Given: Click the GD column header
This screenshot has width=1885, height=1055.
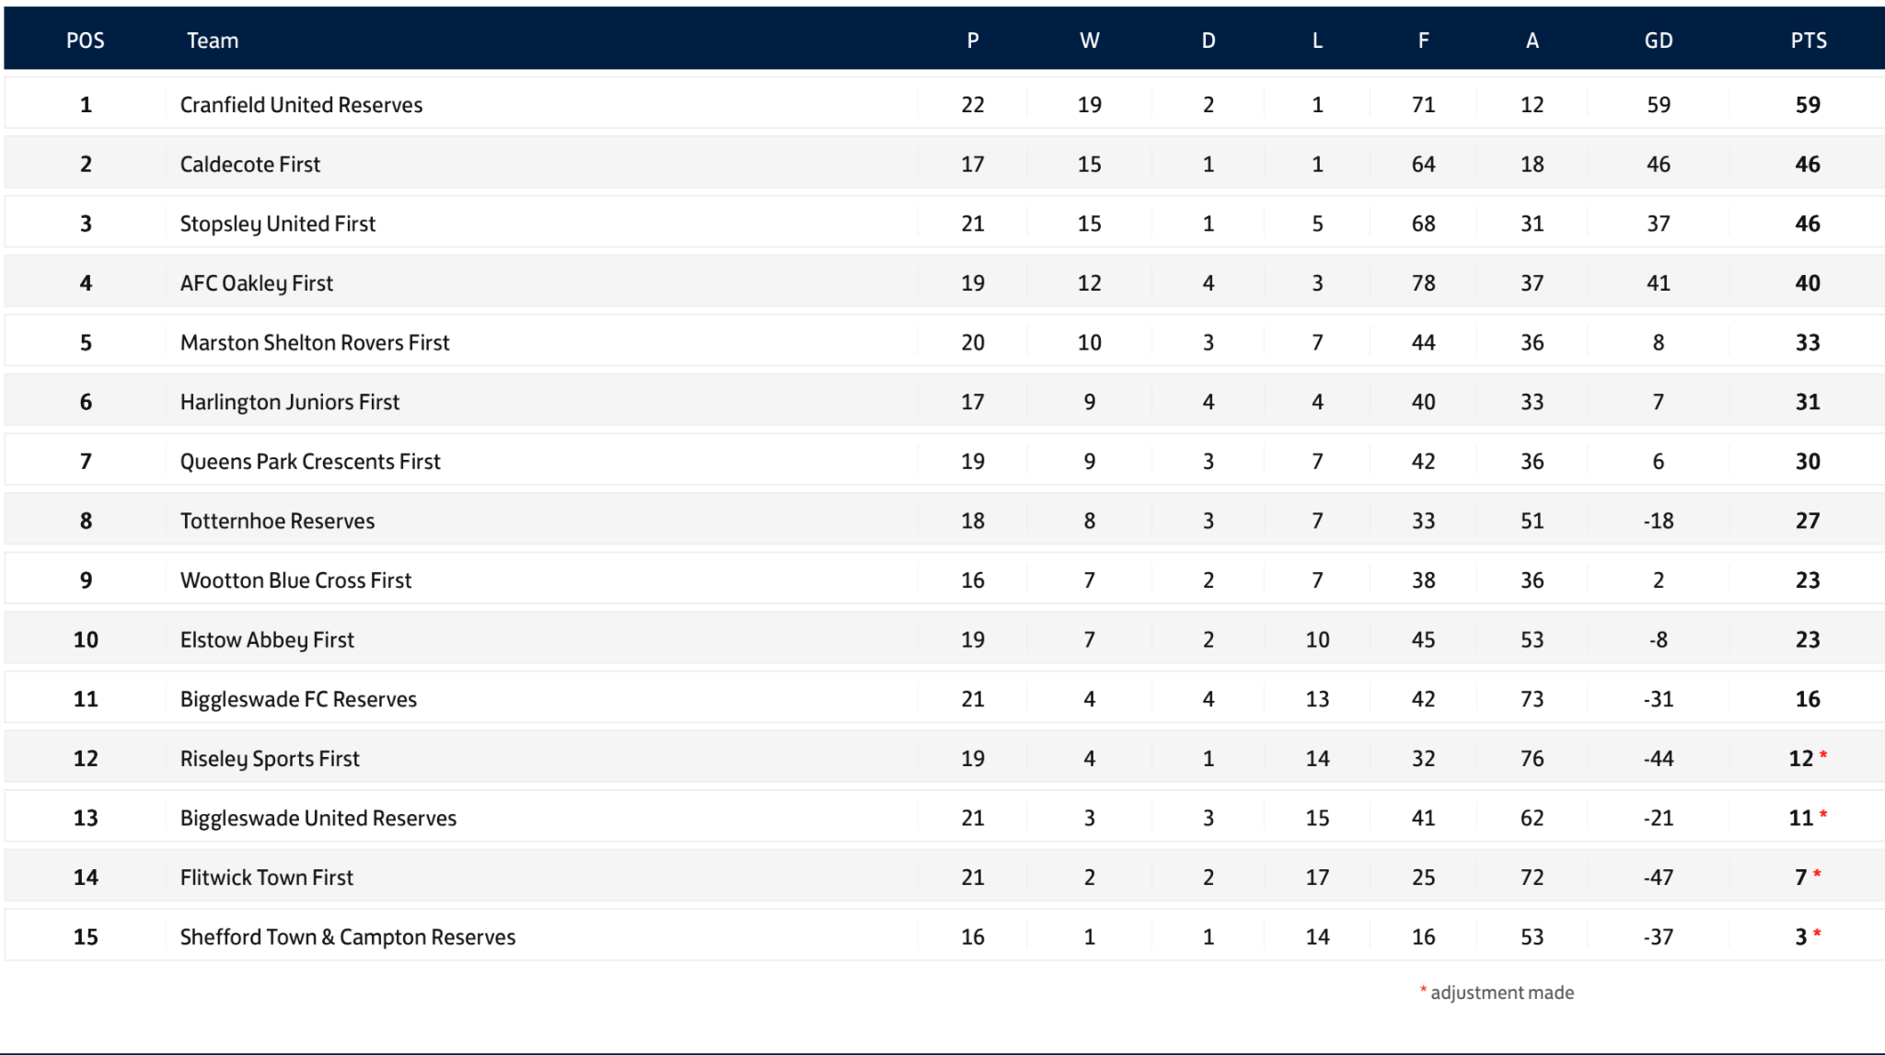Looking at the screenshot, I should (1659, 40).
